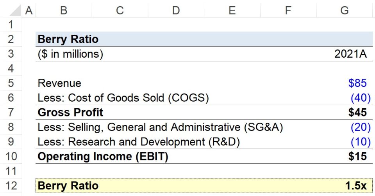
Task: Select row 7 header
Action: [11, 113]
